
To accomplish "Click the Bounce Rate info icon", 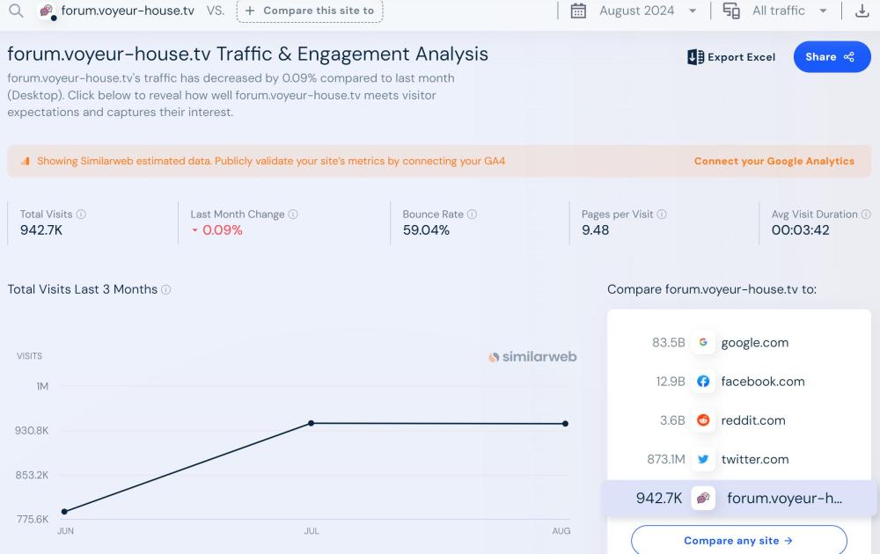I will [x=472, y=215].
